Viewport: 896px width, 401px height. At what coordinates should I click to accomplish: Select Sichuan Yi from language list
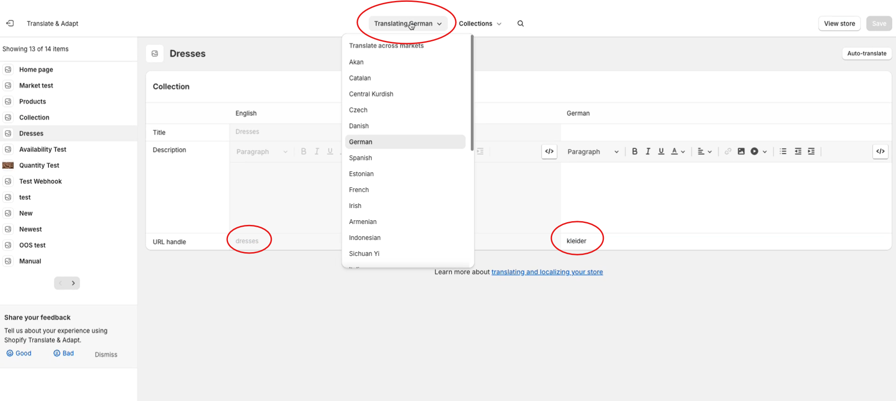[x=405, y=254]
